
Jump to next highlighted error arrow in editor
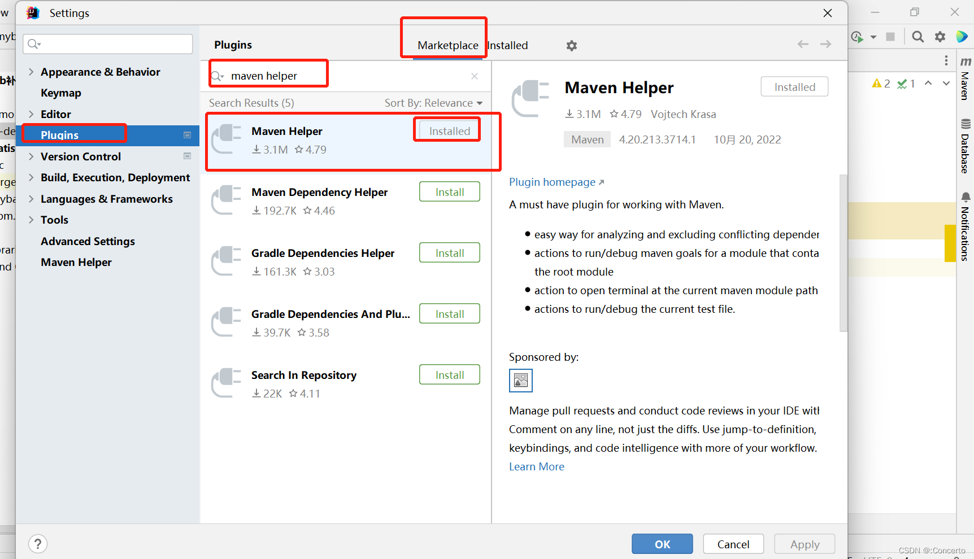[946, 83]
